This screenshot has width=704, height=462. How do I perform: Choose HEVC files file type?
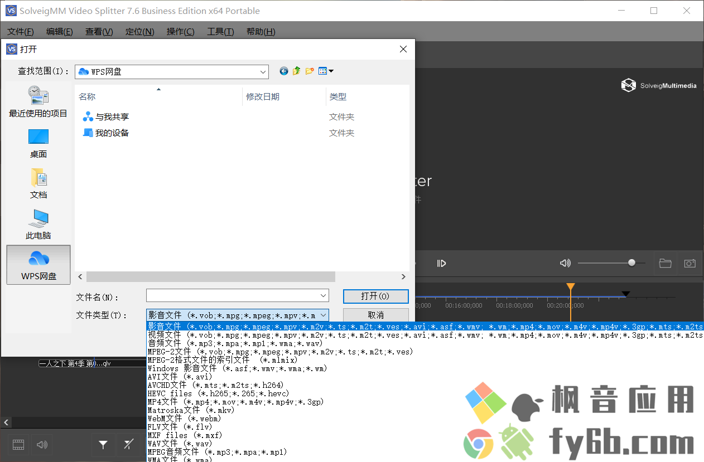[x=425, y=393]
